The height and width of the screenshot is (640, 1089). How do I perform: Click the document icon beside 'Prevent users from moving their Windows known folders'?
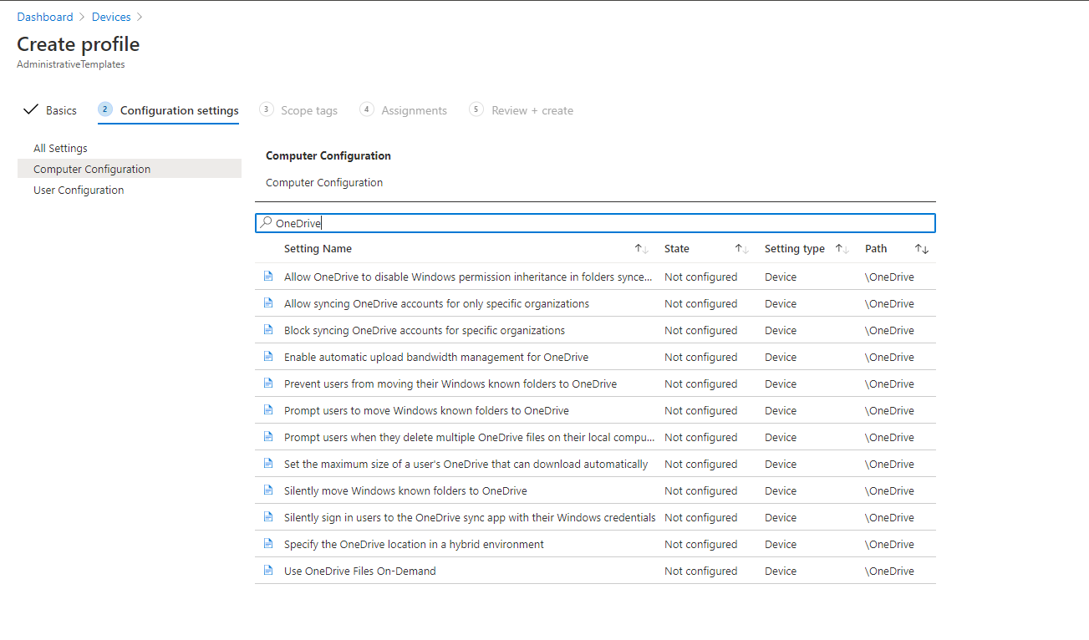pyautogui.click(x=268, y=383)
